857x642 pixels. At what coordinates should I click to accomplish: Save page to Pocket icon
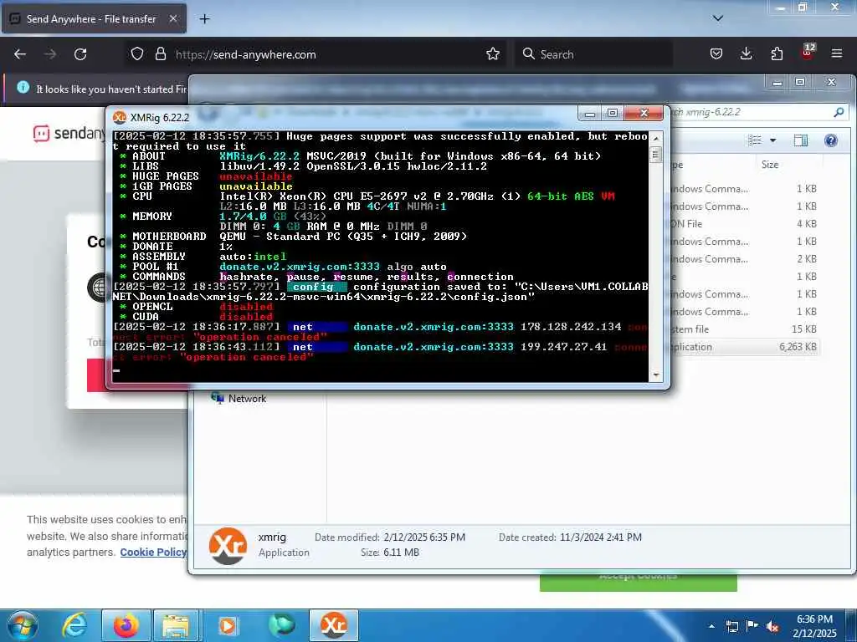click(716, 54)
